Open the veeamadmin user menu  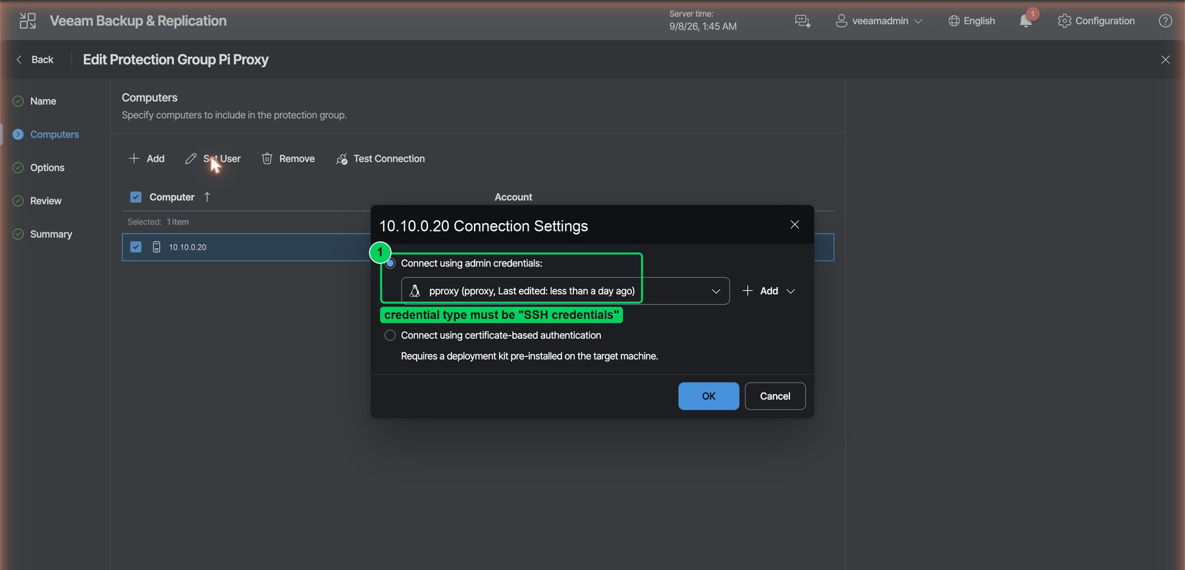[879, 21]
